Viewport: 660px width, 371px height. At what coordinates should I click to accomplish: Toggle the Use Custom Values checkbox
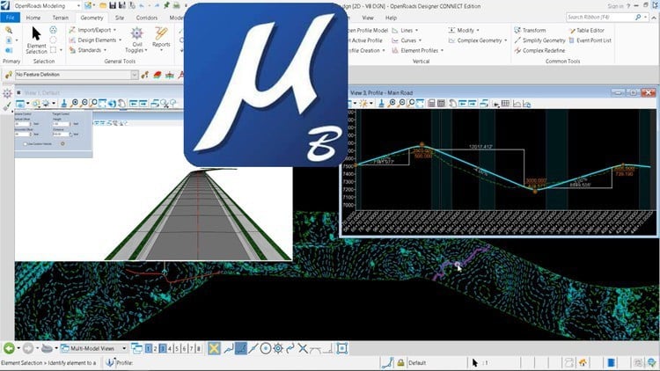(x=27, y=143)
